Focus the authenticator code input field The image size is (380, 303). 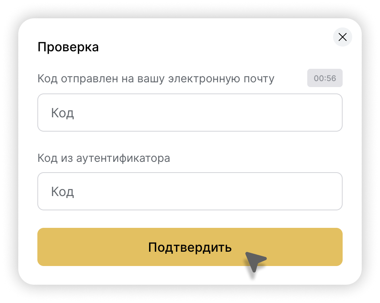pos(190,191)
